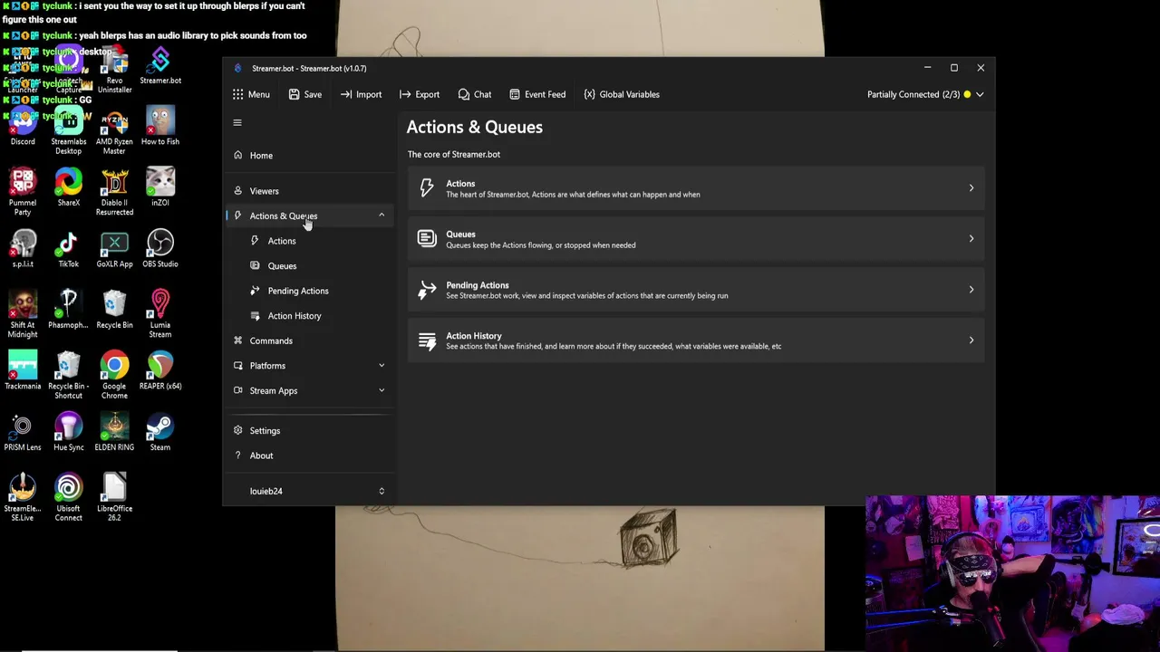Open the LibreOffice 26.2 desktop shortcut
The image size is (1160, 652).
[114, 498]
